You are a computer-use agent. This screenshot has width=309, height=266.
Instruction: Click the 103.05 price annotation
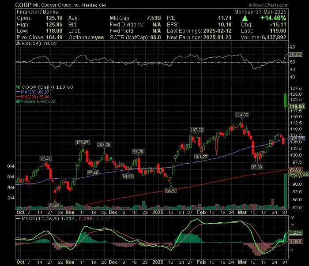[x=83, y=143]
